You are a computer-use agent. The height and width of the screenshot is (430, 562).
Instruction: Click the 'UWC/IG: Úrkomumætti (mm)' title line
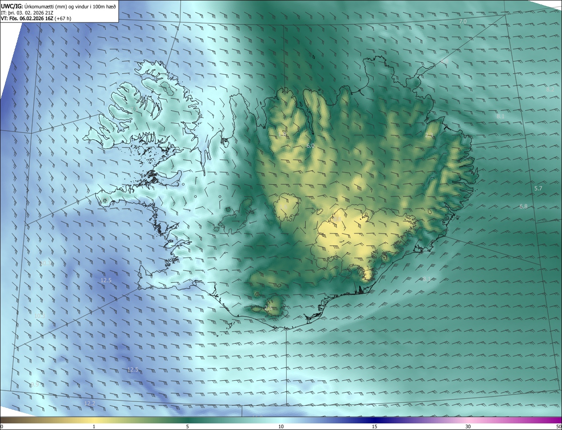[58, 6]
